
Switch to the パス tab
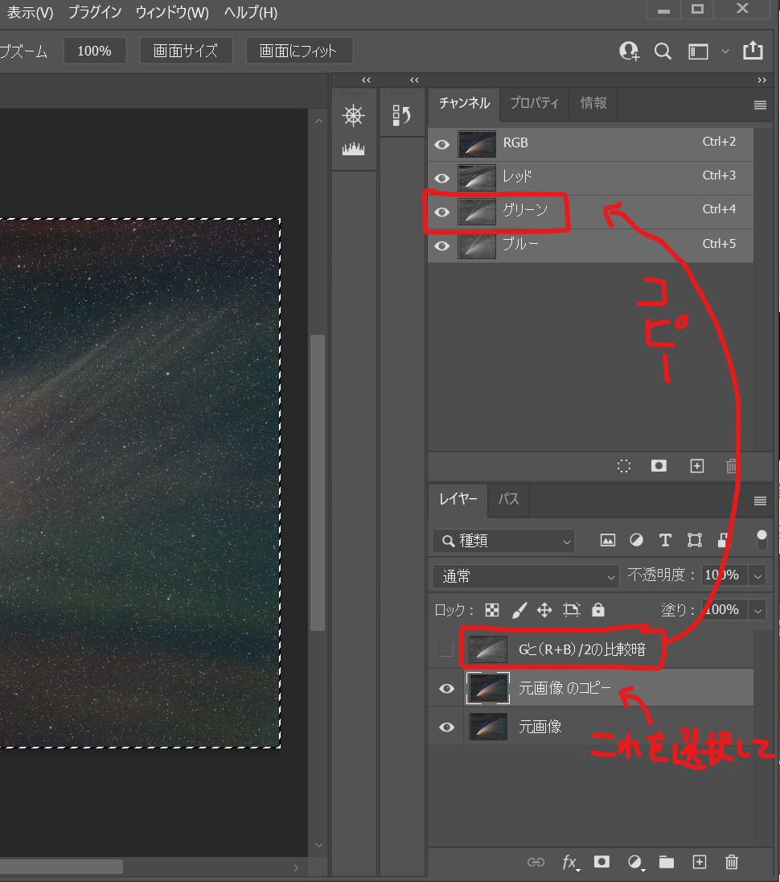508,500
